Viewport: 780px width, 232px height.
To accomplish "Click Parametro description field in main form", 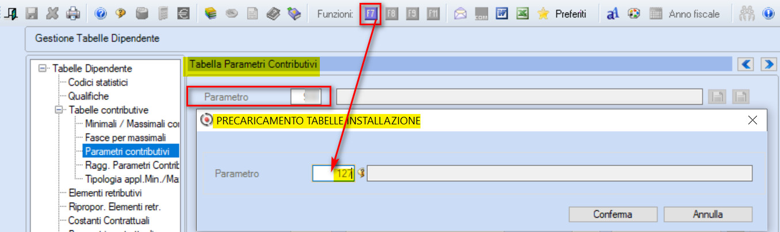I will click(x=519, y=97).
